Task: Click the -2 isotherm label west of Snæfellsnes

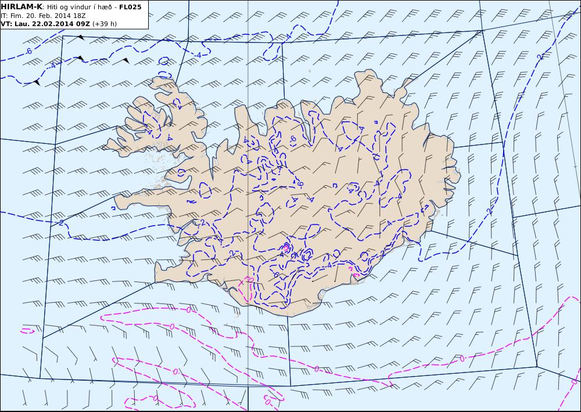Action: click(x=61, y=222)
